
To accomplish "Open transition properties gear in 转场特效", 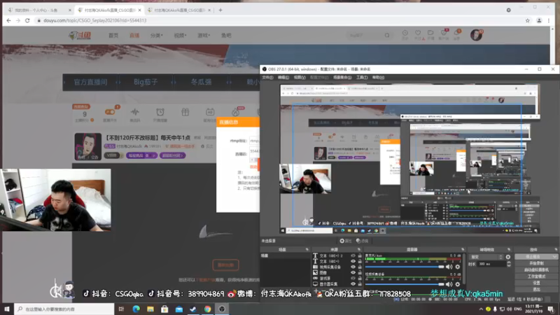I will click(508, 257).
